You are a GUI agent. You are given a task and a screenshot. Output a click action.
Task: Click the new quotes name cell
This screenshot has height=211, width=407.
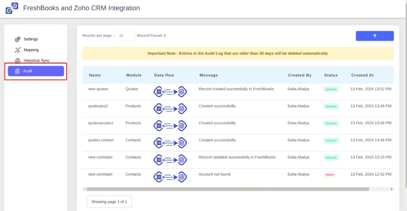point(98,89)
